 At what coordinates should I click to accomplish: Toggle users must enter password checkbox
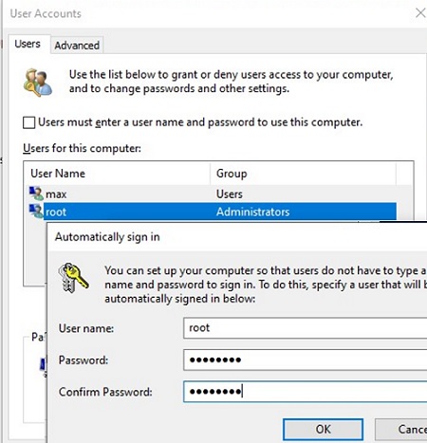tap(28, 122)
